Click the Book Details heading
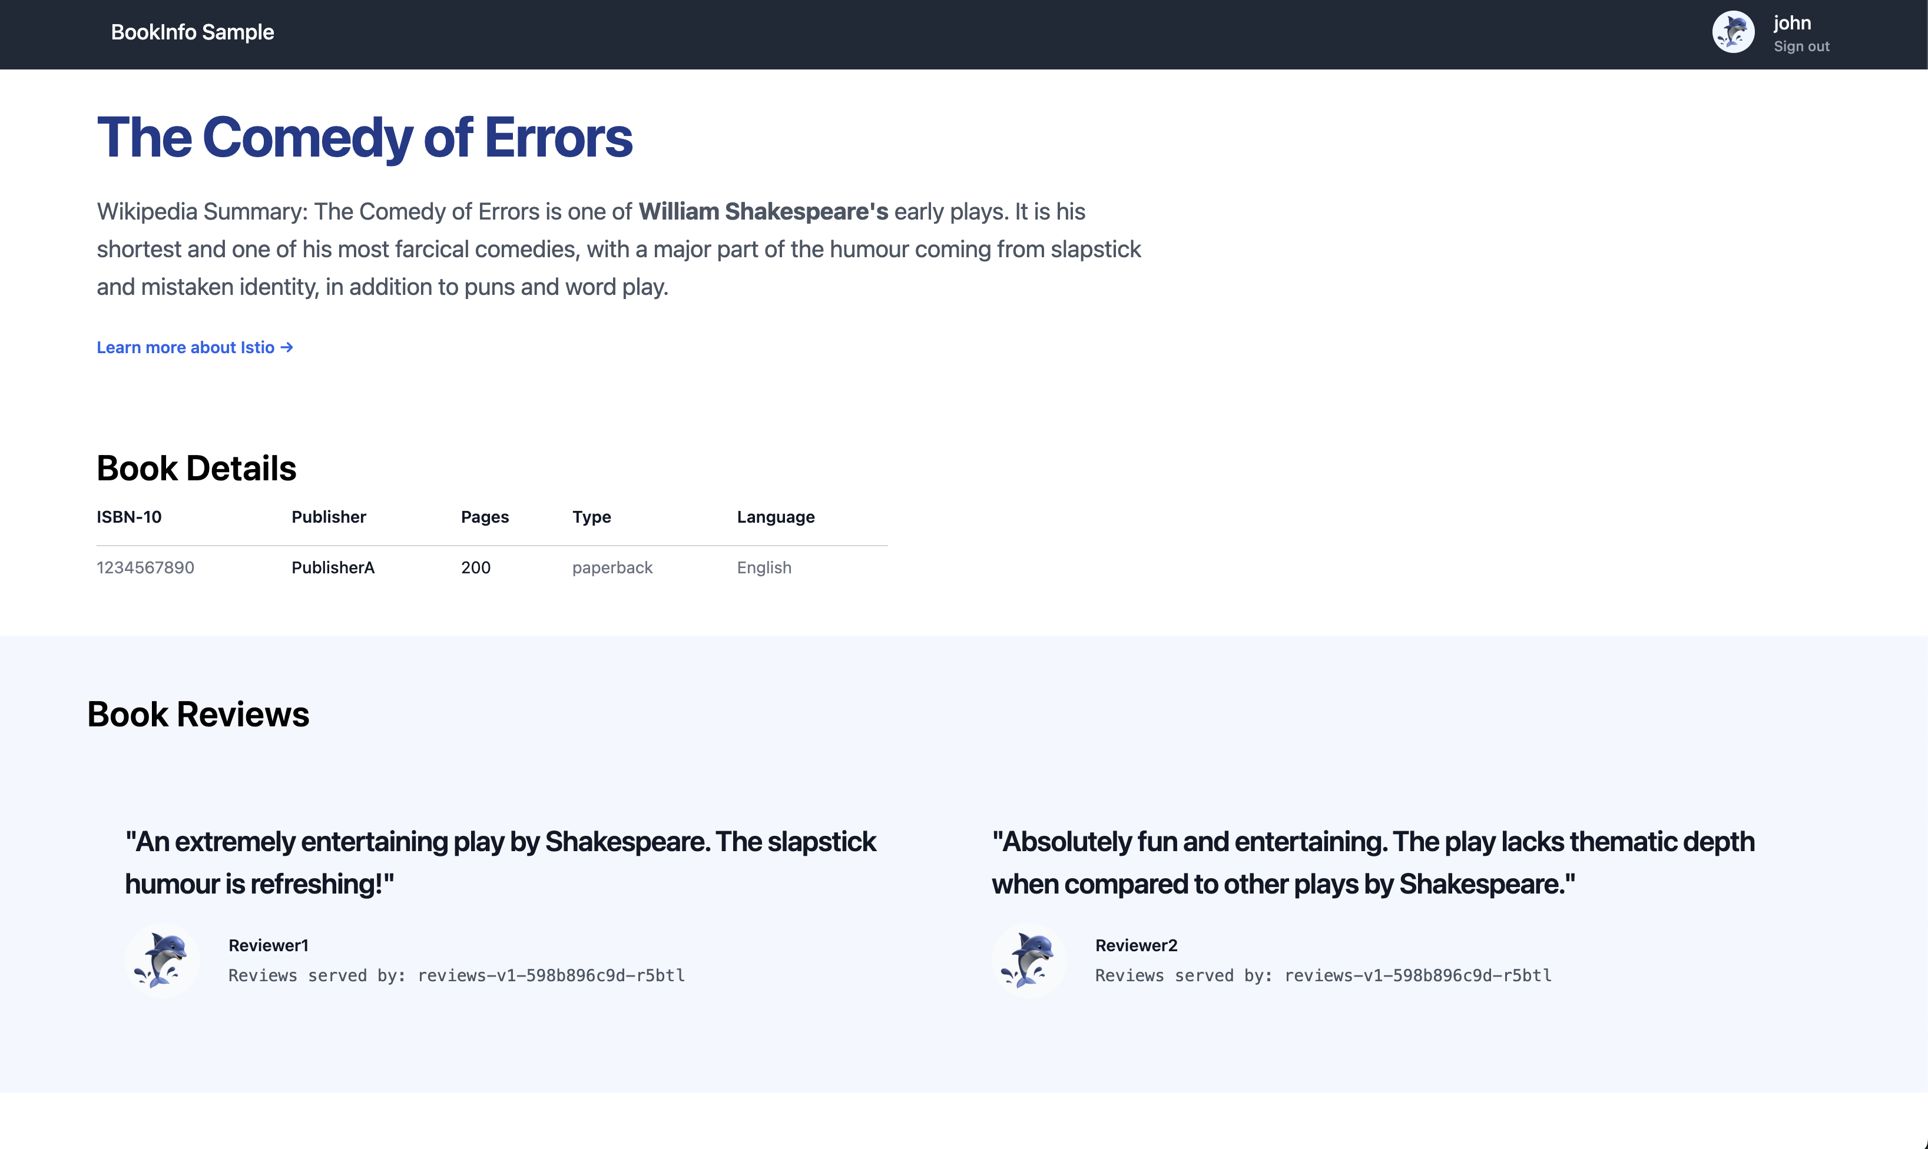Image resolution: width=1928 pixels, height=1149 pixels. coord(196,469)
